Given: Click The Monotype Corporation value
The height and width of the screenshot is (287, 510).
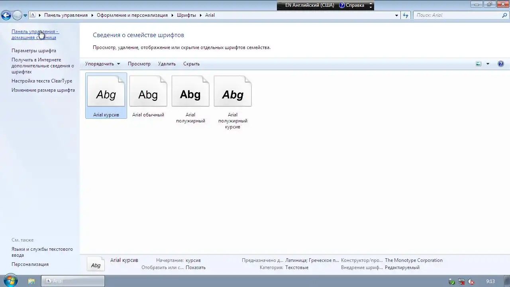Looking at the screenshot, I should click(414, 260).
